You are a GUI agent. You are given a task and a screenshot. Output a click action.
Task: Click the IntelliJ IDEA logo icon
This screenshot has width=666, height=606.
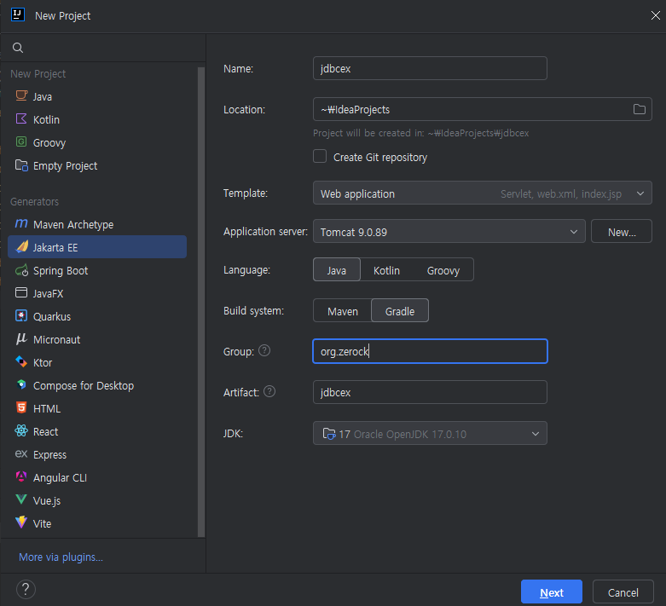click(17, 14)
